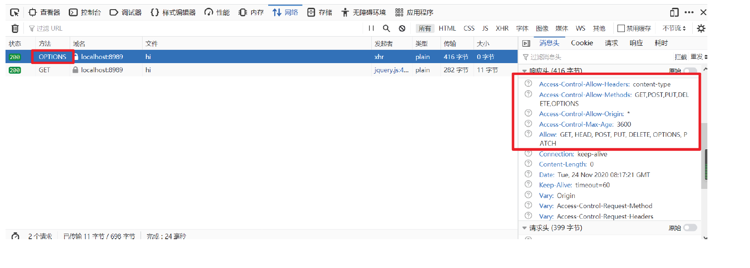The height and width of the screenshot is (268, 750).
Task: Click the headers panel vertical scrollbar
Action: pos(705,156)
